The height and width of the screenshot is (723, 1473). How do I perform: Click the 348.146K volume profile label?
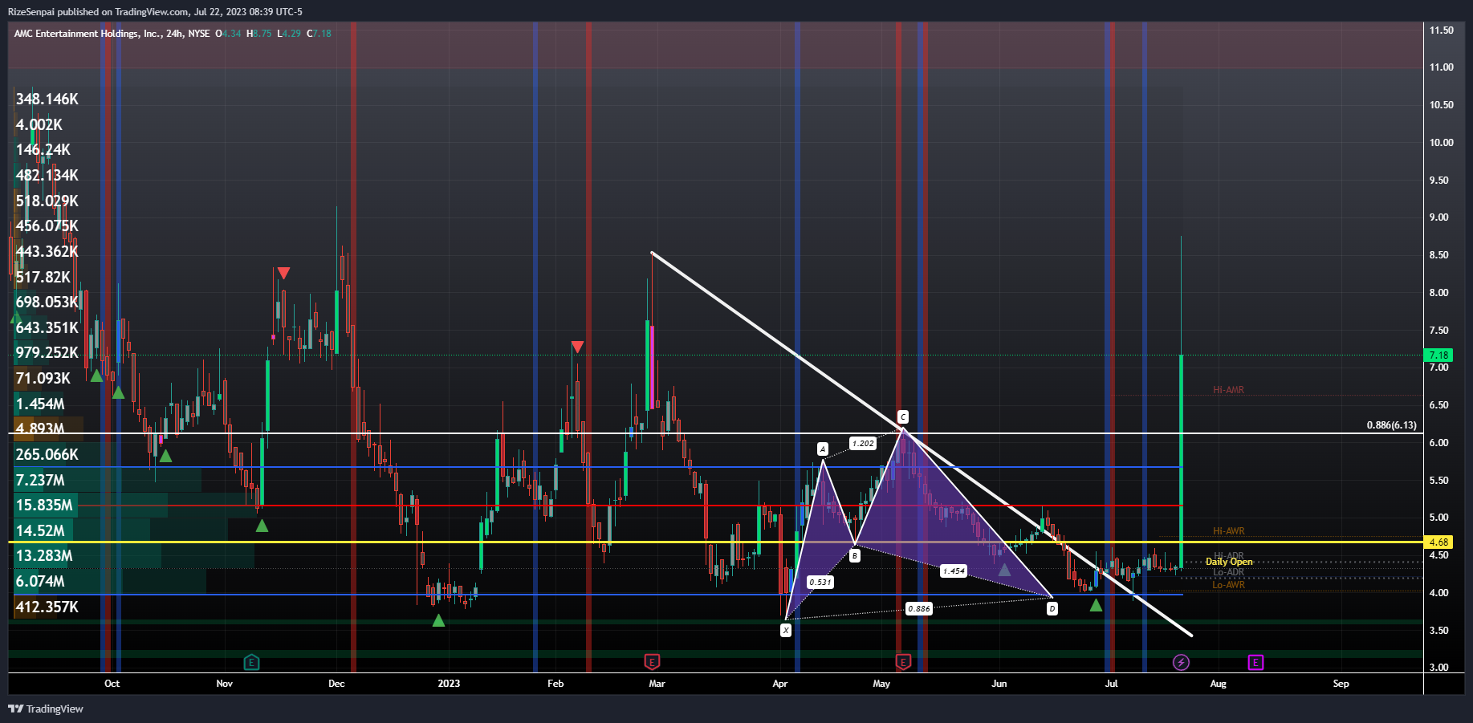tap(47, 100)
